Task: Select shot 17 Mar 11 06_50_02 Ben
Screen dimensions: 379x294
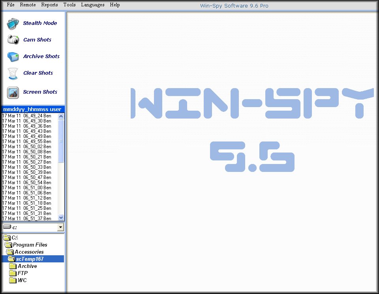Action: click(30, 147)
